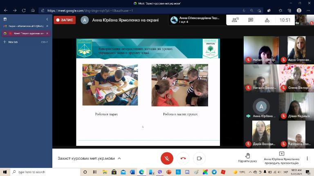Image resolution: width=314 pixels, height=176 pixels.
Task: Open a New tab in sidebar
Action: 13,42
